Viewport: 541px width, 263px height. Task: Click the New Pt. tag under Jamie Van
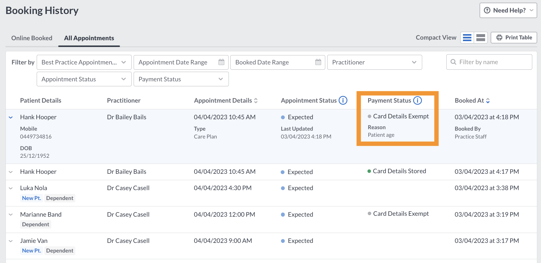[31, 251]
